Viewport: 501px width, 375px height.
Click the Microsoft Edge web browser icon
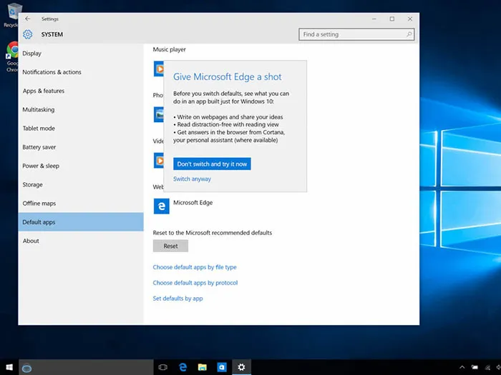pyautogui.click(x=162, y=206)
